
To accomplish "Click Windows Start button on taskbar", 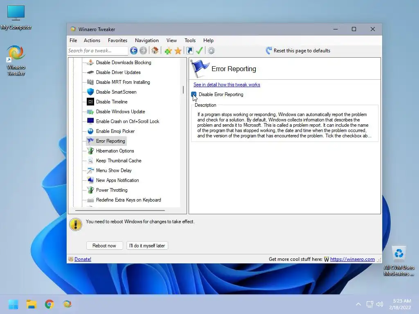I will (x=14, y=304).
